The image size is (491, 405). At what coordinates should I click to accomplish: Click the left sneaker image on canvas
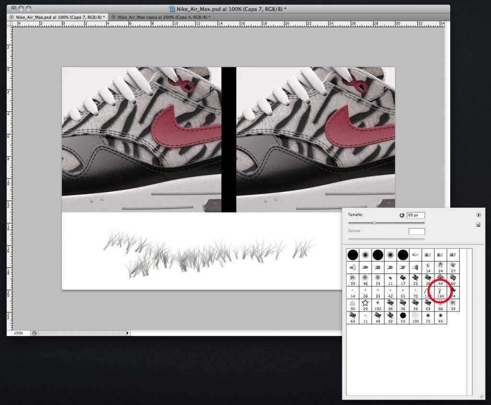[x=141, y=140]
